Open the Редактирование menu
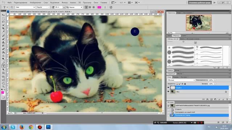The width and height of the screenshot is (232, 130). click(21, 3)
